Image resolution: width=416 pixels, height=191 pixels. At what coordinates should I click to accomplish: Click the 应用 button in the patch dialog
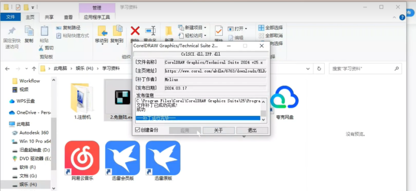pyautogui.click(x=185, y=130)
